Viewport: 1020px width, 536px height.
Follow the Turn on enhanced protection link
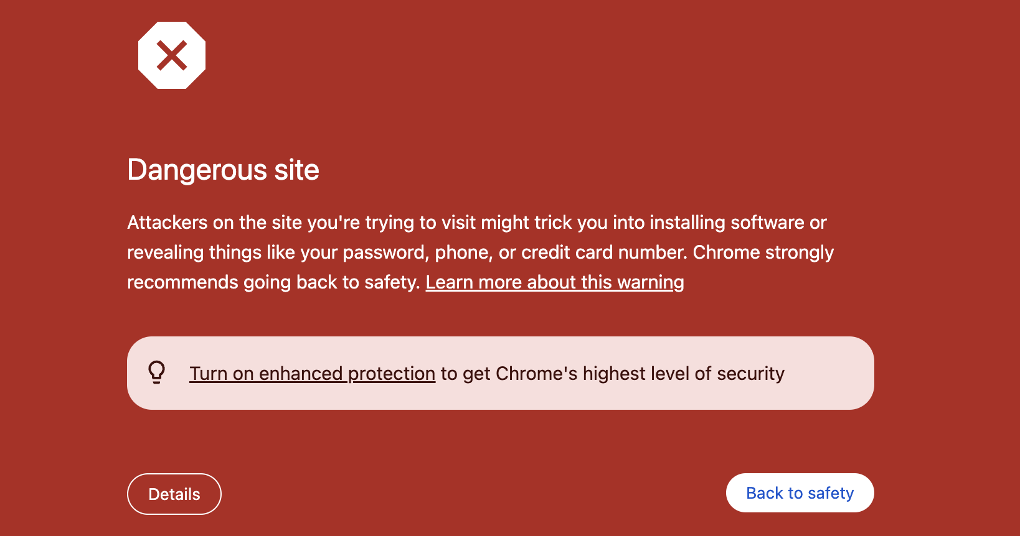coord(312,374)
